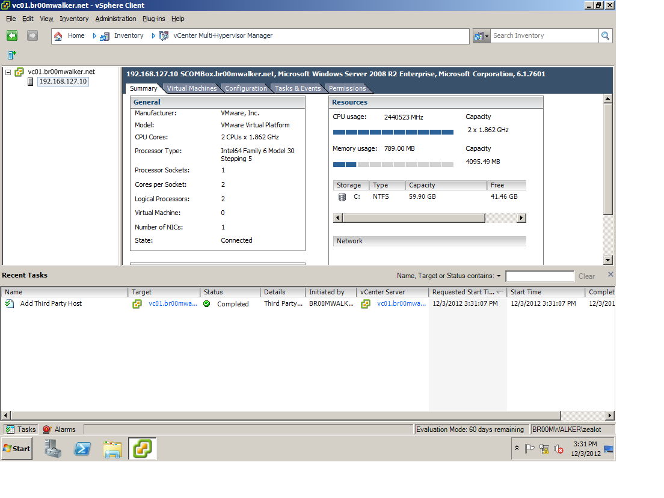Click the muted volume tray icon
The image size is (664, 498).
(559, 449)
